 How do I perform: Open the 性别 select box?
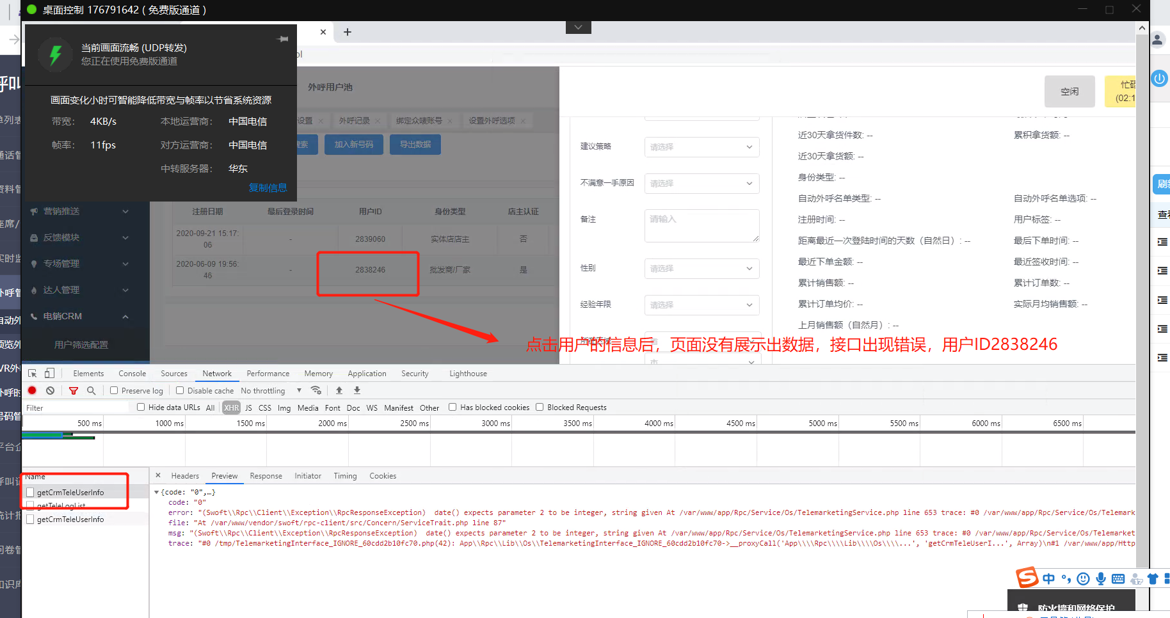(701, 268)
